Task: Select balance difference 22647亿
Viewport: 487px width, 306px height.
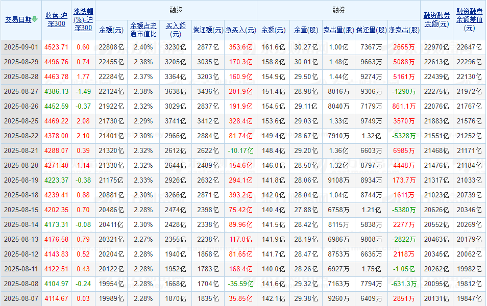Action: (469, 47)
